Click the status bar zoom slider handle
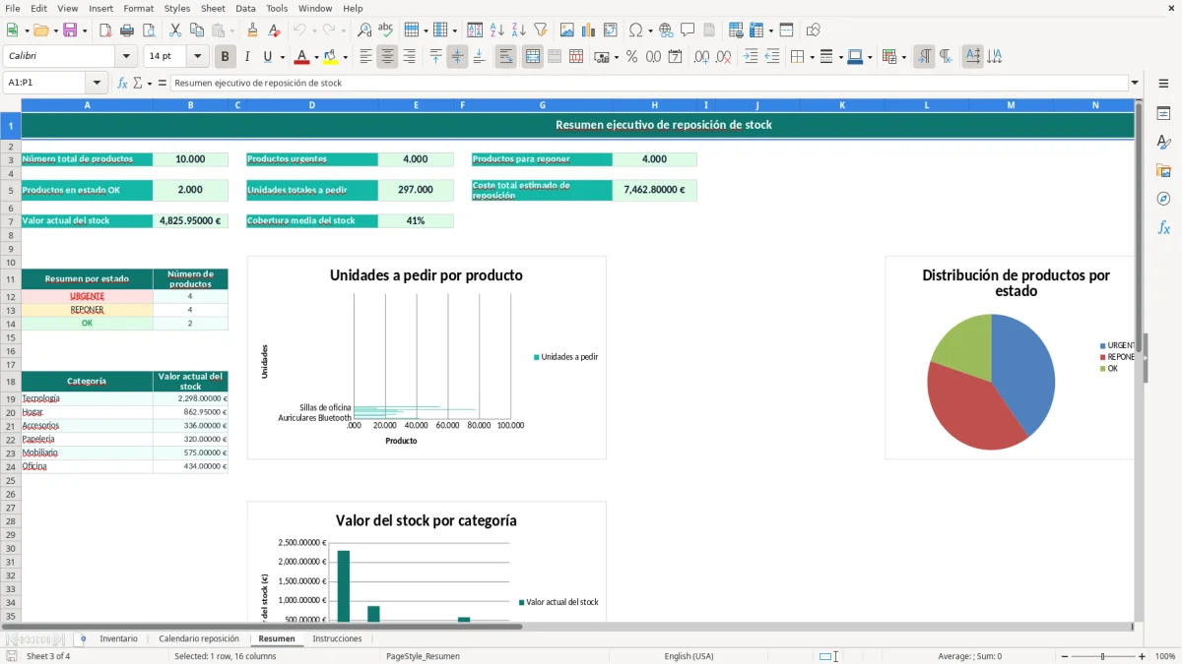Image resolution: width=1182 pixels, height=664 pixels. coord(1103,656)
